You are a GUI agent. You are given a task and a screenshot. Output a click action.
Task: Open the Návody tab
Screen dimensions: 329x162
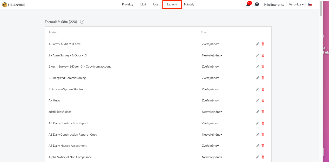[x=189, y=4]
